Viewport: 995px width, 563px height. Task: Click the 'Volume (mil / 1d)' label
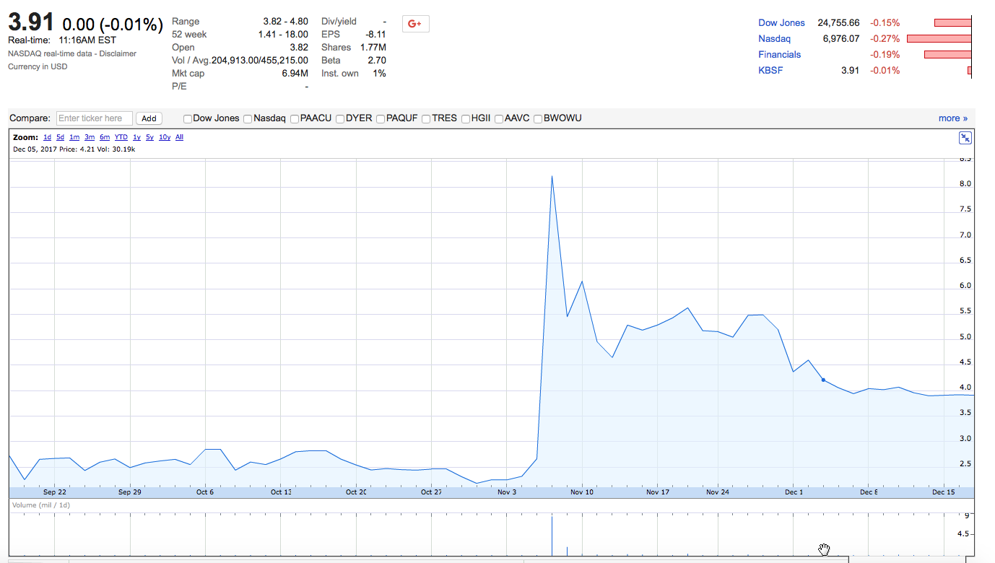[x=41, y=505]
